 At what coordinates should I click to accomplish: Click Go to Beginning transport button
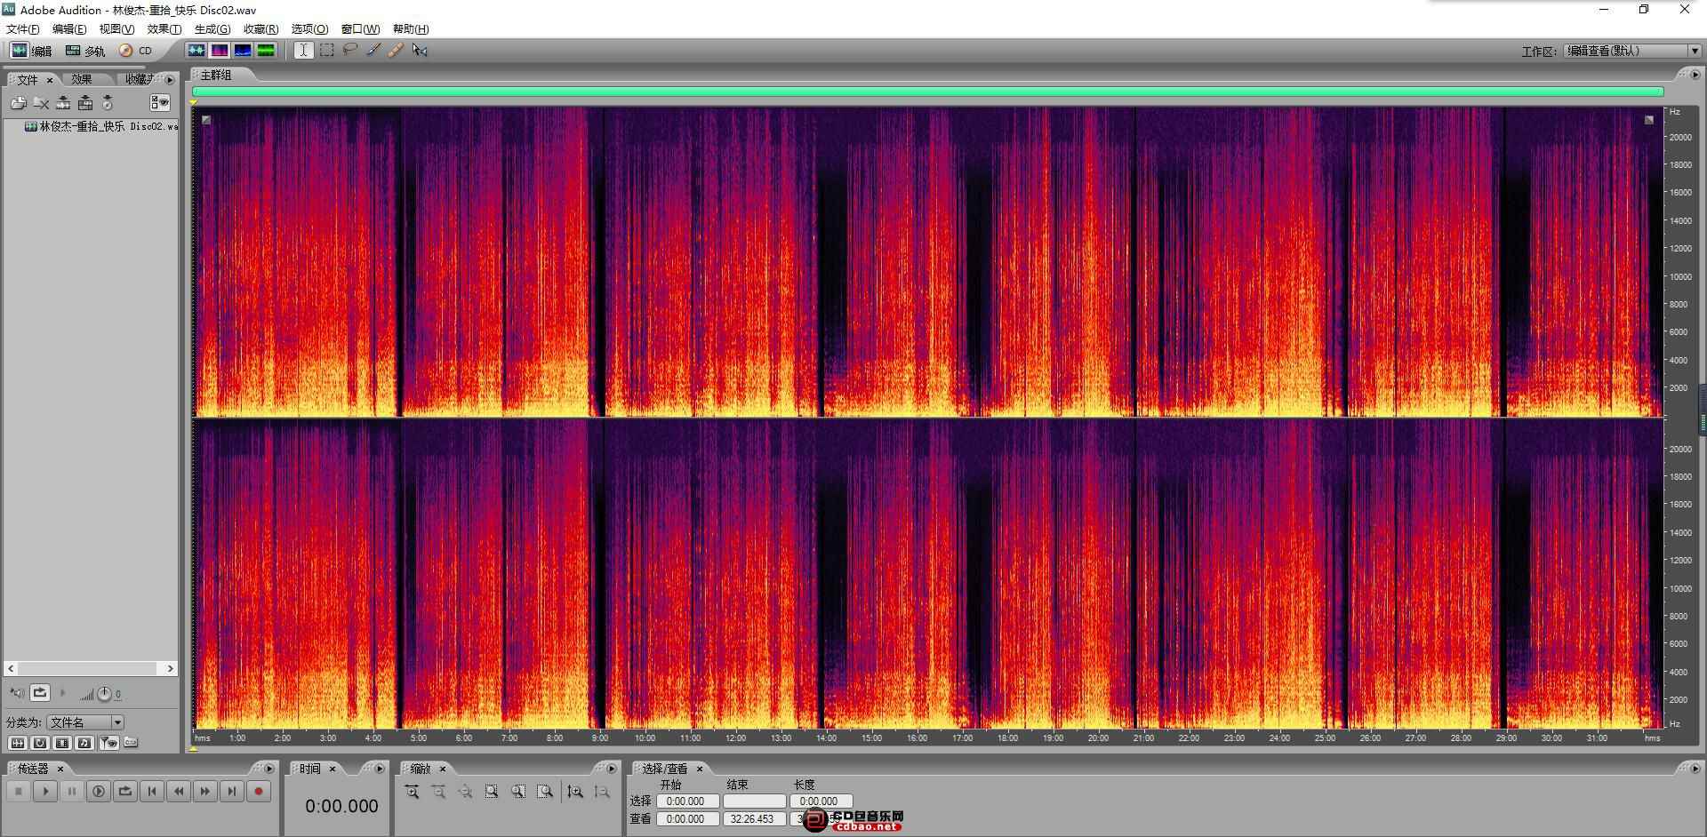pyautogui.click(x=152, y=791)
